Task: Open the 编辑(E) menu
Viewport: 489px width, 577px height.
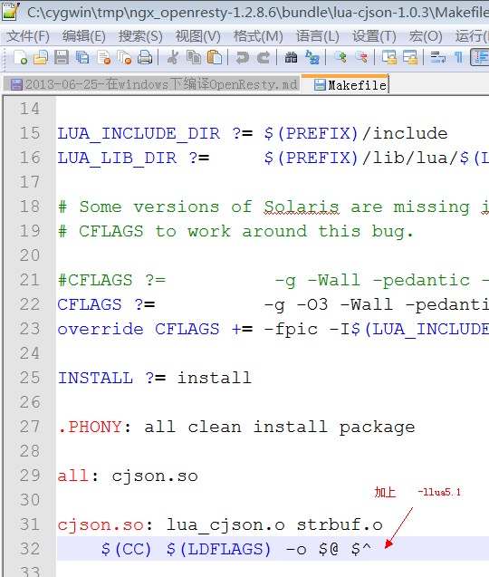Action: [x=84, y=36]
